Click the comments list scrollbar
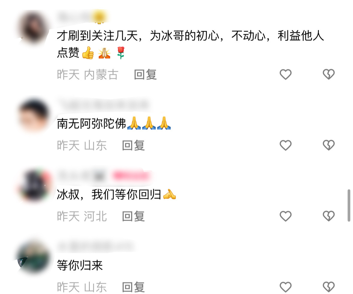353x294 pixels. click(x=349, y=205)
